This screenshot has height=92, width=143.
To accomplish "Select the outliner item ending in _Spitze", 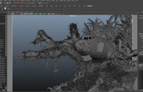I will pyautogui.click(x=3, y=67).
